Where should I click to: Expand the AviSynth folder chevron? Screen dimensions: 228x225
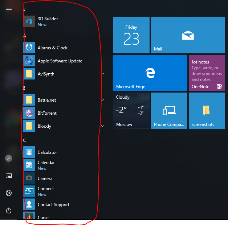pyautogui.click(x=103, y=74)
